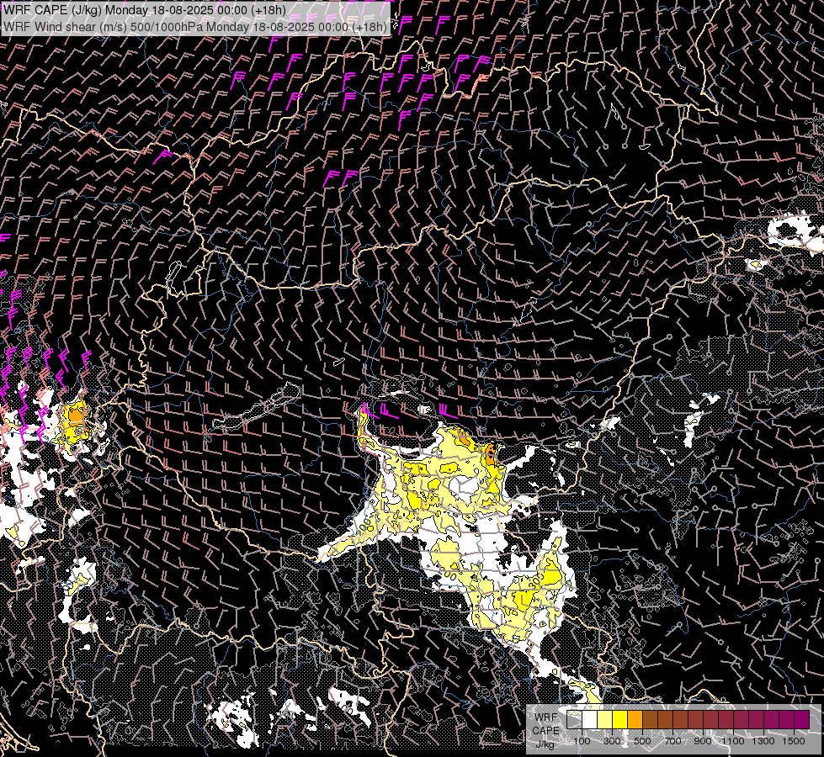Click the 1100 value on the legend
The width and height of the screenshot is (824, 757).
pos(732,741)
